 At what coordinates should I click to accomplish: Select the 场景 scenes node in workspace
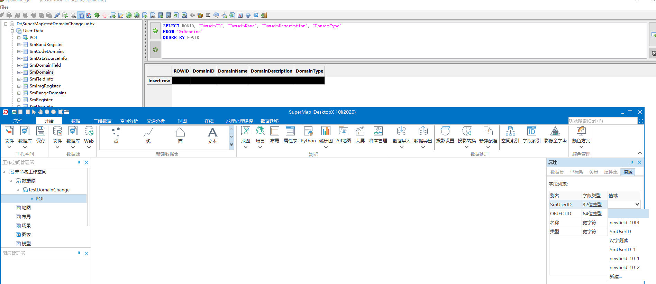pyautogui.click(x=26, y=226)
